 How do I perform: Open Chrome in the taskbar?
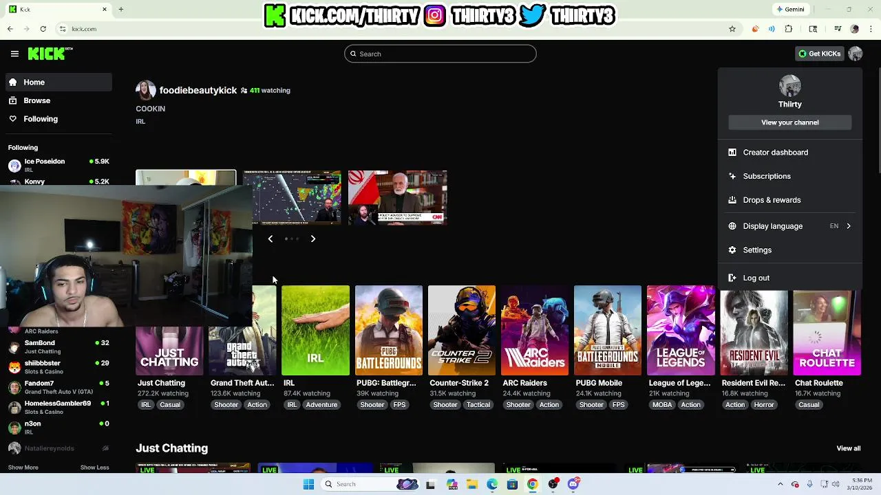coord(532,484)
